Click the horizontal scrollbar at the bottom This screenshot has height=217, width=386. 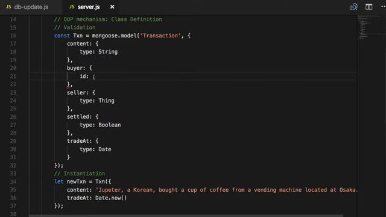(186, 216)
